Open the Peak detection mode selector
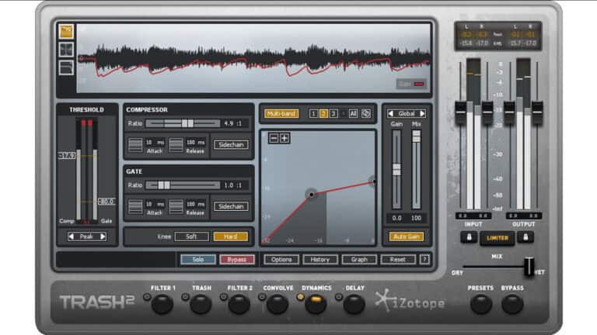Viewport: 597px width, 335px height. point(87,237)
